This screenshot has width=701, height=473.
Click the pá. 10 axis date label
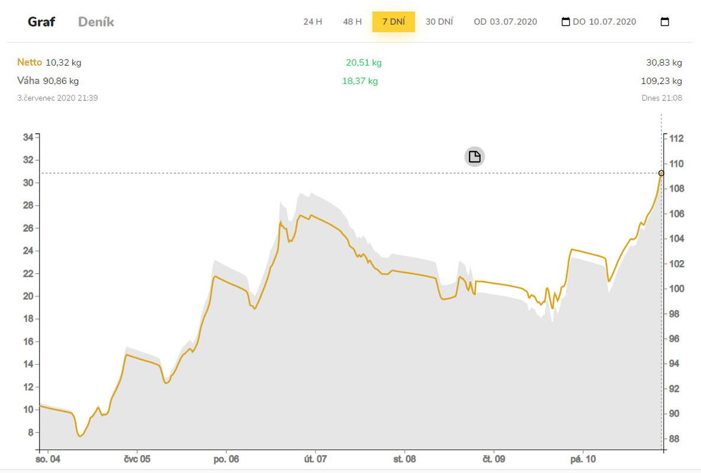pos(583,459)
